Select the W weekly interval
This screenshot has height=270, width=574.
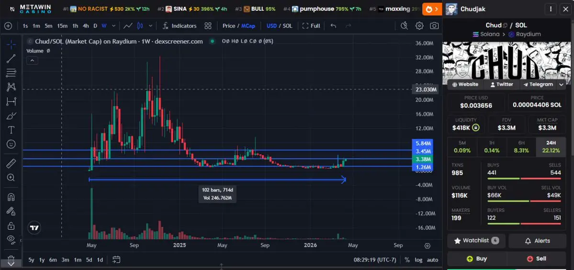click(104, 26)
